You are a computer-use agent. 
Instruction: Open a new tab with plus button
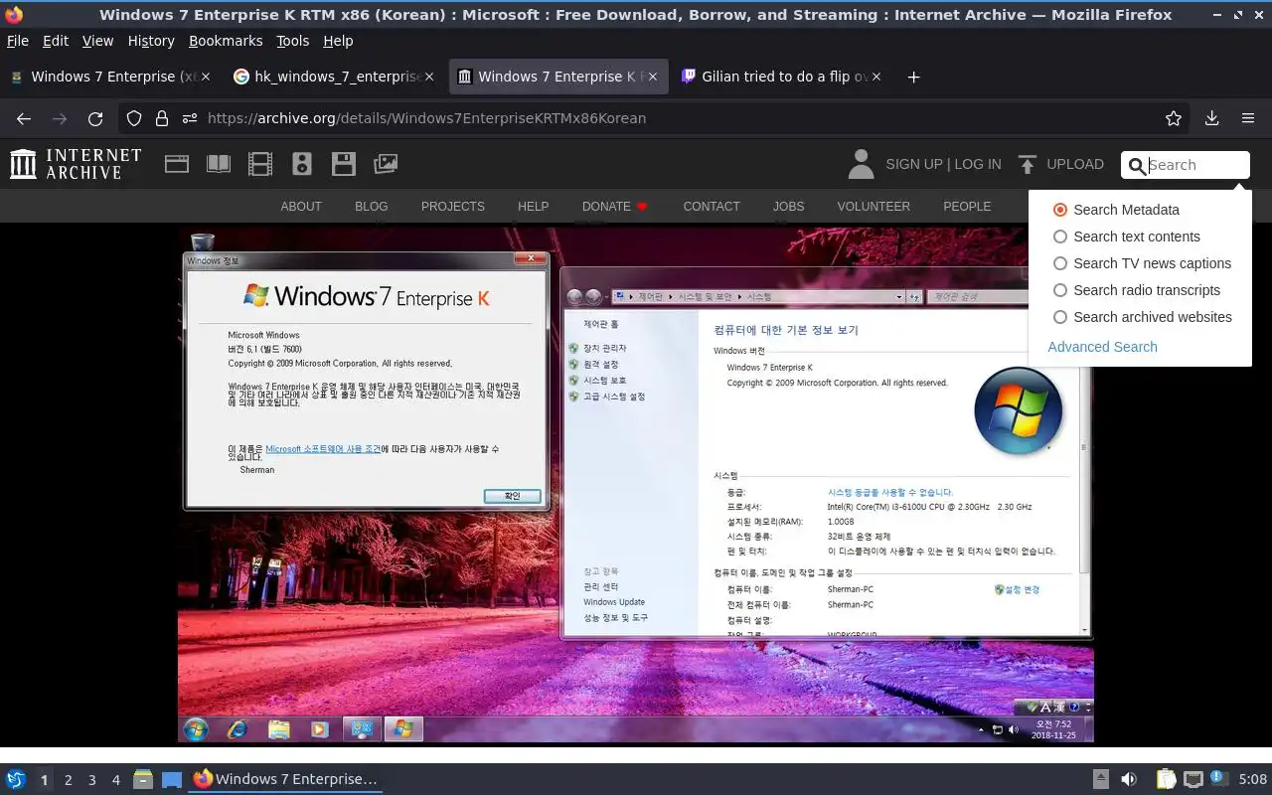[913, 77]
